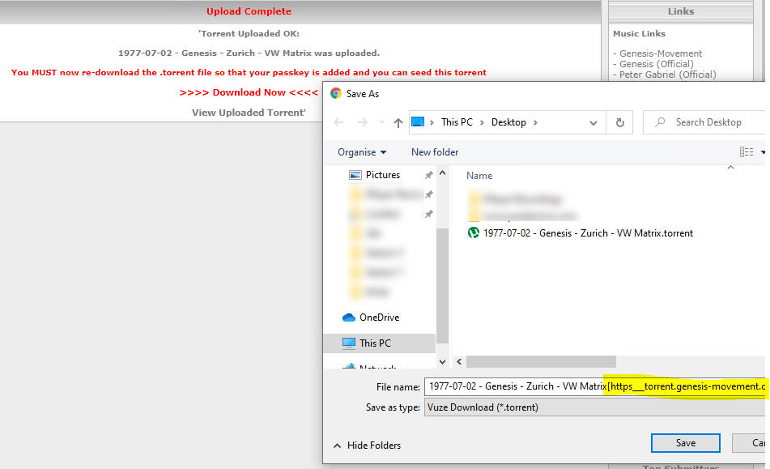The width and height of the screenshot is (770, 469).
Task: Click the uTorrent icon of the torrent file
Action: 474,232
